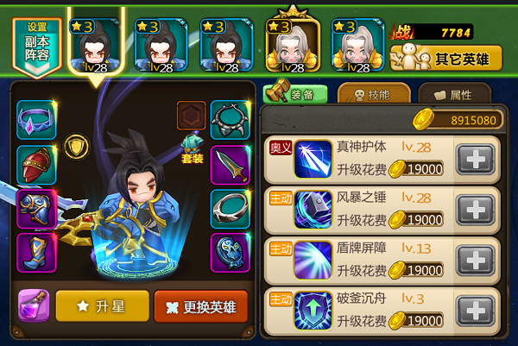This screenshot has height=346, width=518.
Task: Select the tiara equipment slot
Action: coord(36,120)
